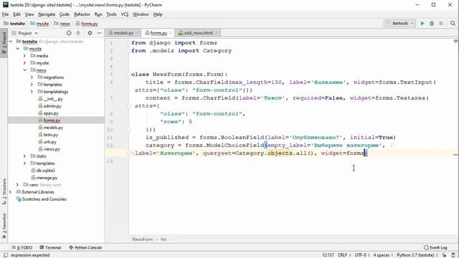Open the Navigate menu
Screen dimensions: 459x258
pos(47,14)
